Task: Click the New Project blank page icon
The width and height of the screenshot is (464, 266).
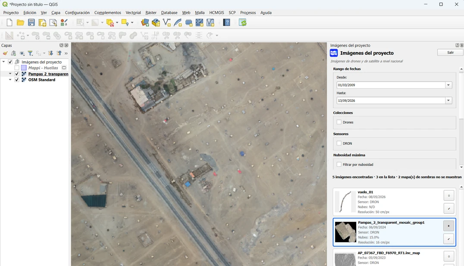Action: tap(9, 22)
